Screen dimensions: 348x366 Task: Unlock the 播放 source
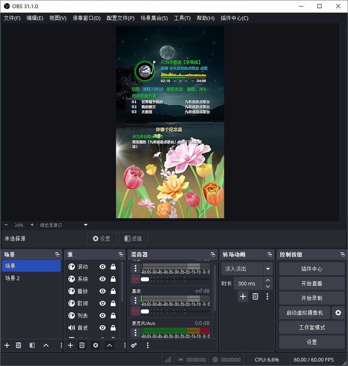pos(113,291)
